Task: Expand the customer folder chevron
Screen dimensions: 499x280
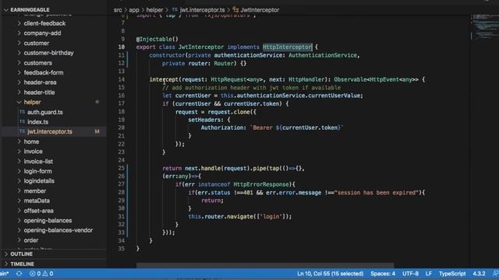Action: coord(19,43)
